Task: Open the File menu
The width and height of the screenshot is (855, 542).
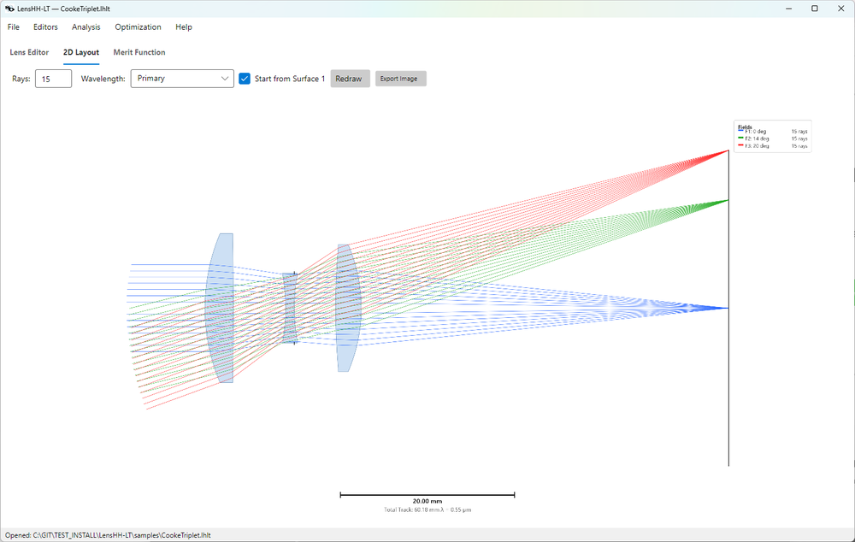Action: pos(13,27)
